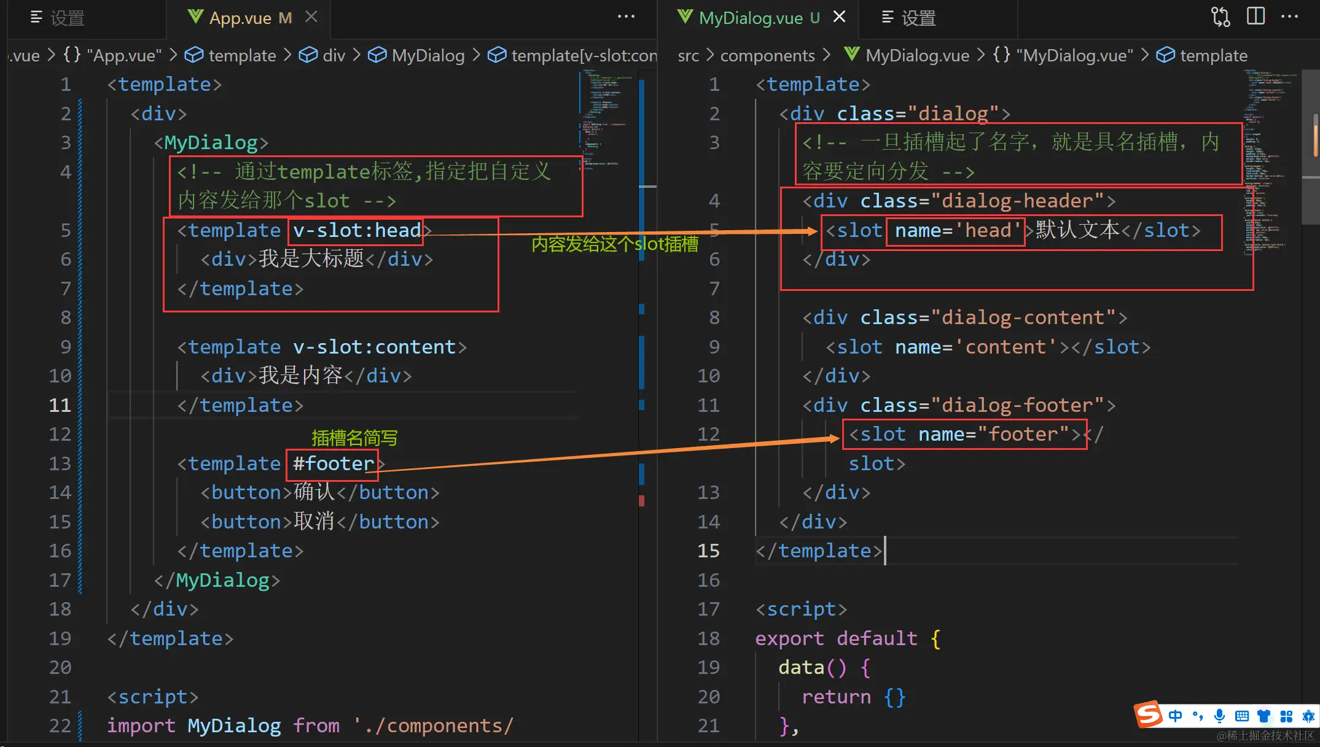Open the Sogou toolbox grid icon
The width and height of the screenshot is (1320, 747).
1286,716
